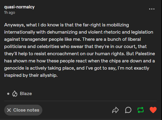Open quasi-normalcy's blog from the username
This screenshot has width=162, height=120.
click(19, 7)
